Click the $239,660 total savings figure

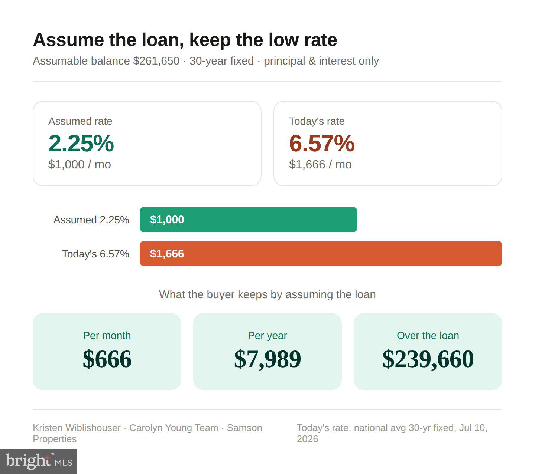click(x=428, y=359)
